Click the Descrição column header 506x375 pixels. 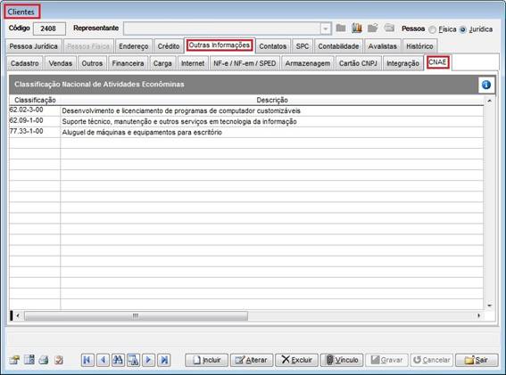(272, 100)
